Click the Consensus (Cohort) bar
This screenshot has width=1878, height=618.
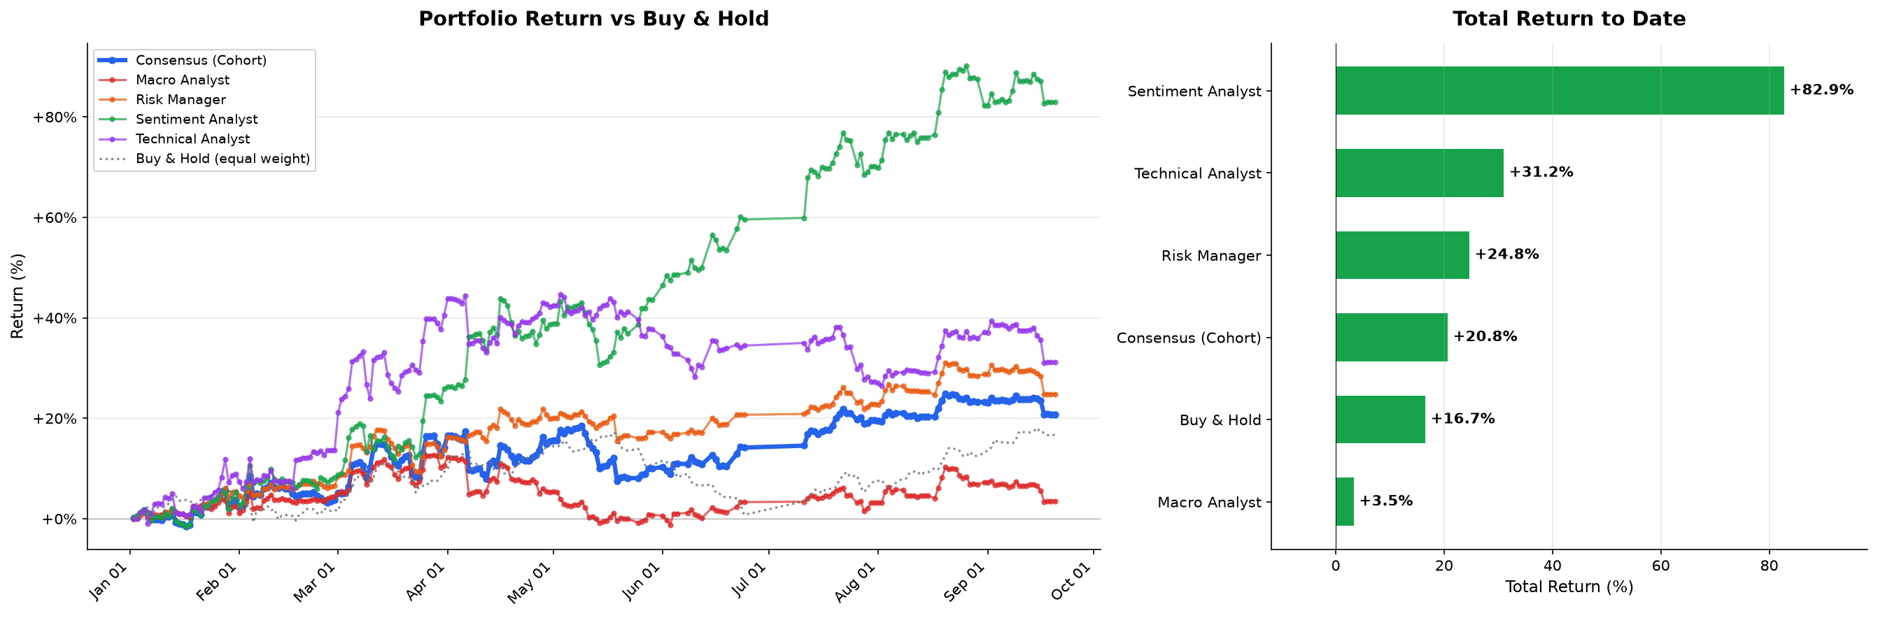[x=1392, y=338]
